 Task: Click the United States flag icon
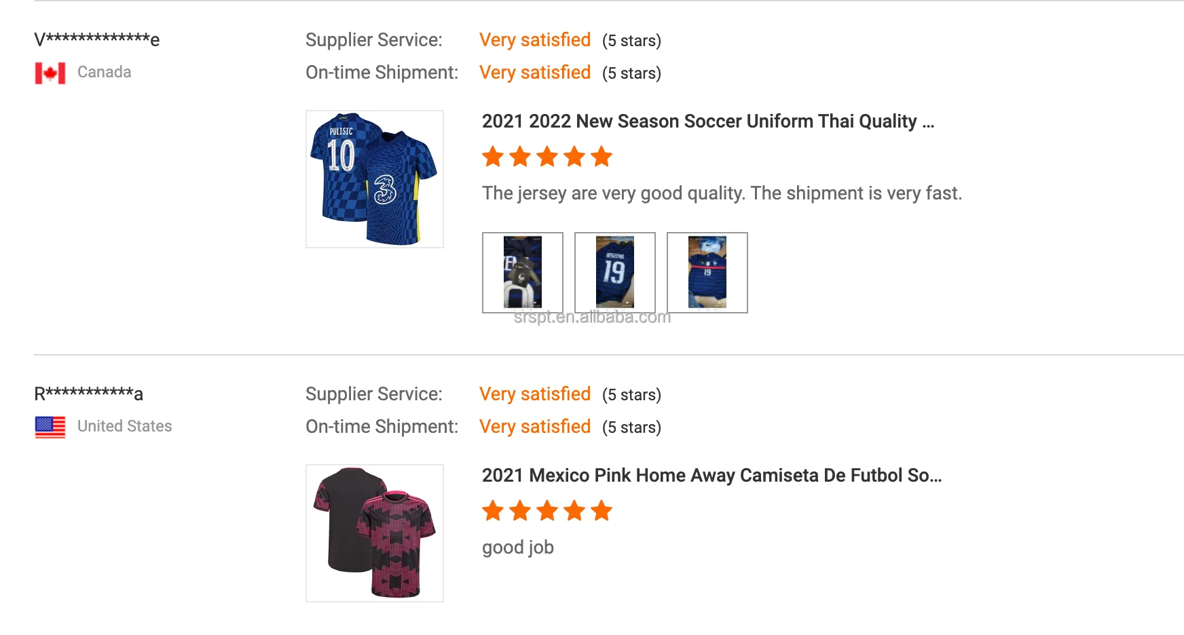point(50,427)
